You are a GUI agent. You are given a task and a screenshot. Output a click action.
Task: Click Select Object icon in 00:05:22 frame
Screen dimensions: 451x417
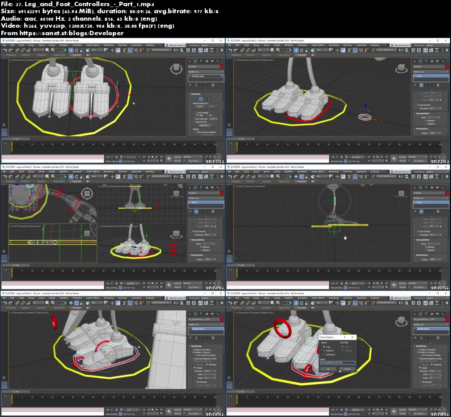click(x=272, y=177)
